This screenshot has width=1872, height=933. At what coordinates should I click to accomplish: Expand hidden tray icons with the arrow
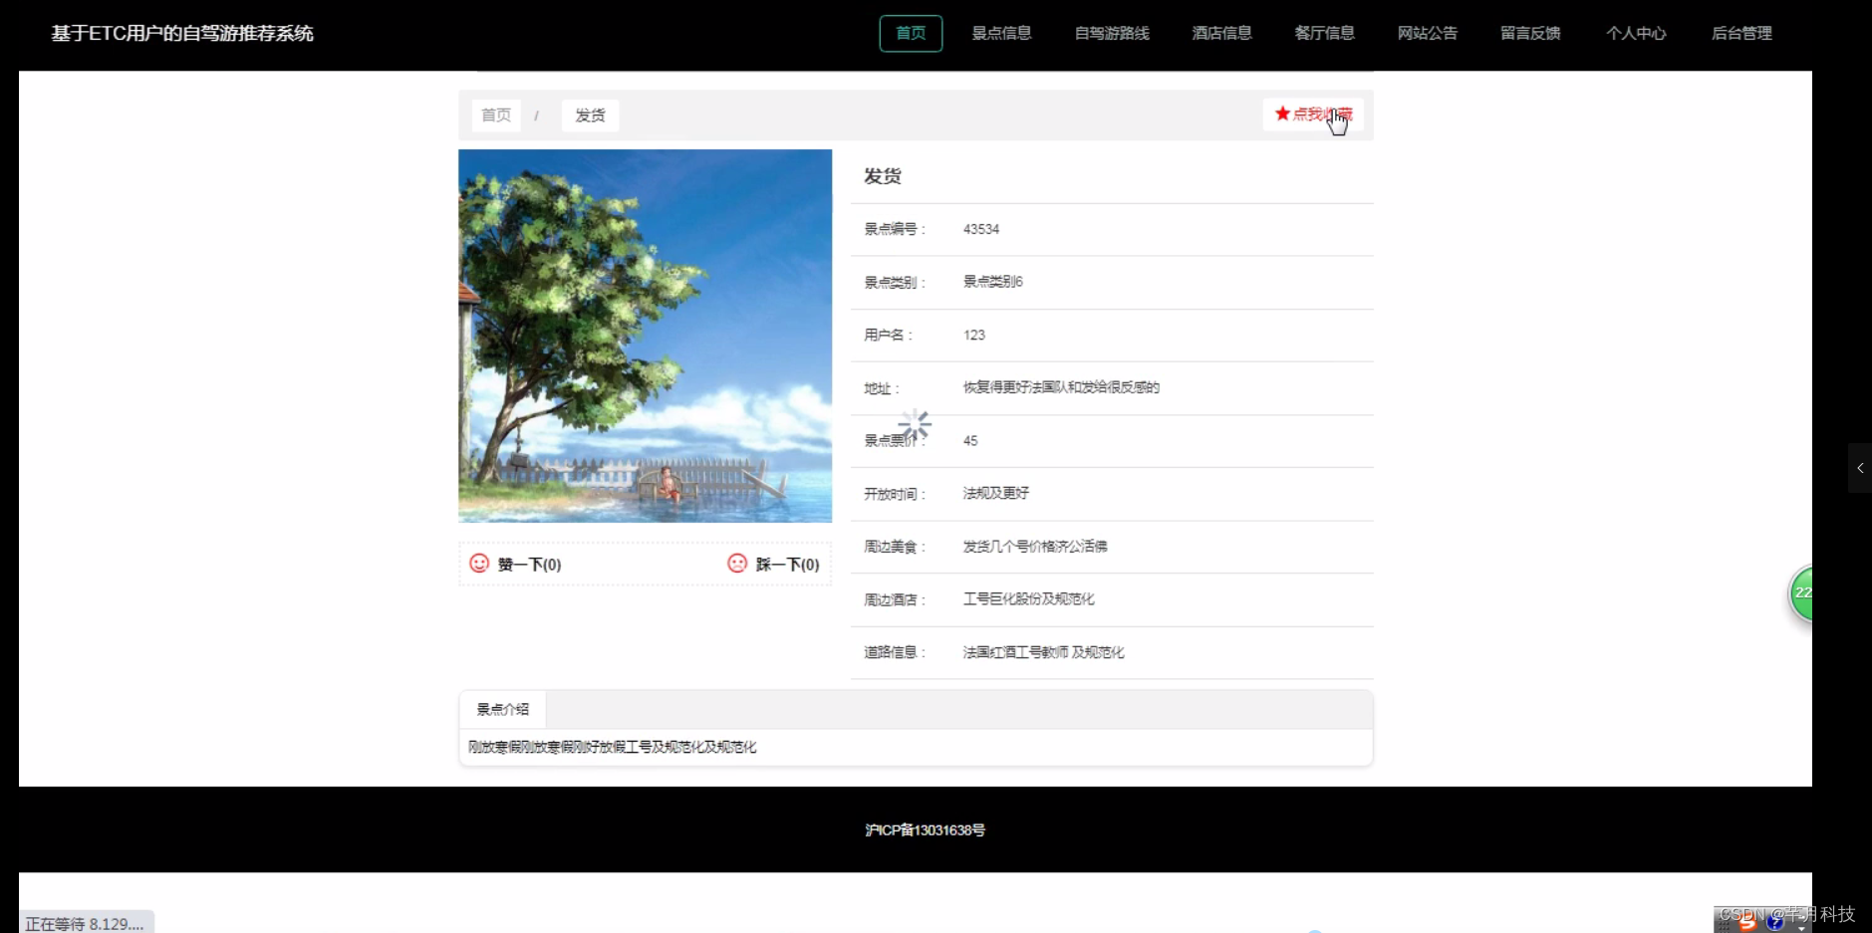[x=1803, y=928]
